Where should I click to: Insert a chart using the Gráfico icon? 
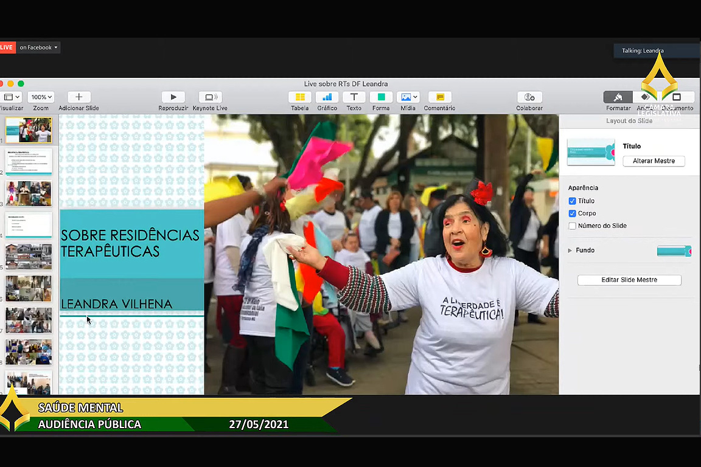327,97
